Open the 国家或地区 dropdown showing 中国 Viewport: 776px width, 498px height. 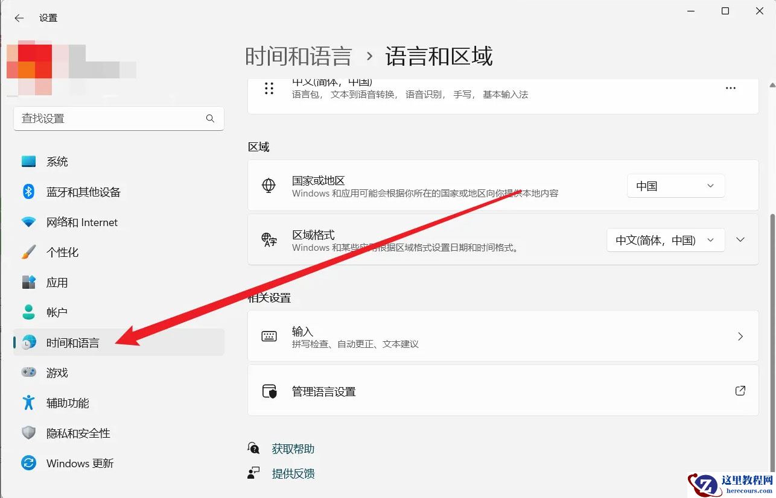click(675, 186)
